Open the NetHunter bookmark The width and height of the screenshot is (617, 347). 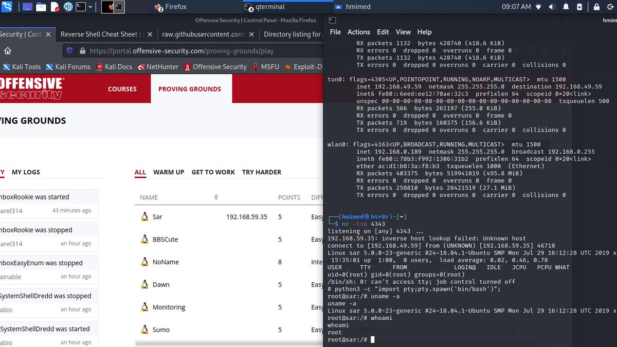point(157,67)
